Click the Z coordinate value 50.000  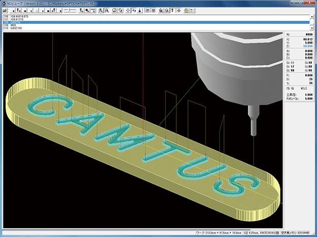coord(306,45)
